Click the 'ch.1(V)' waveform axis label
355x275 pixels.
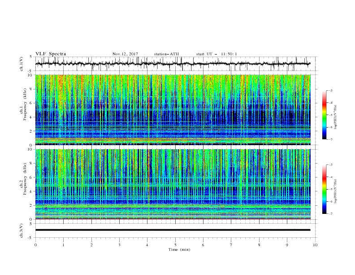tap(22, 63)
